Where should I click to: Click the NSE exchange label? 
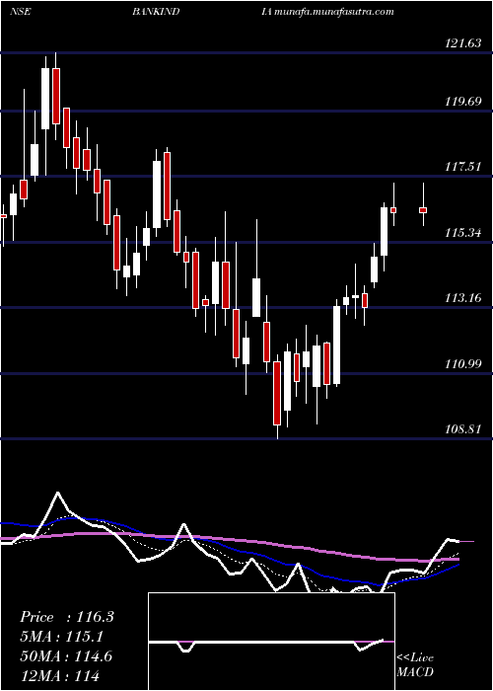21,12
